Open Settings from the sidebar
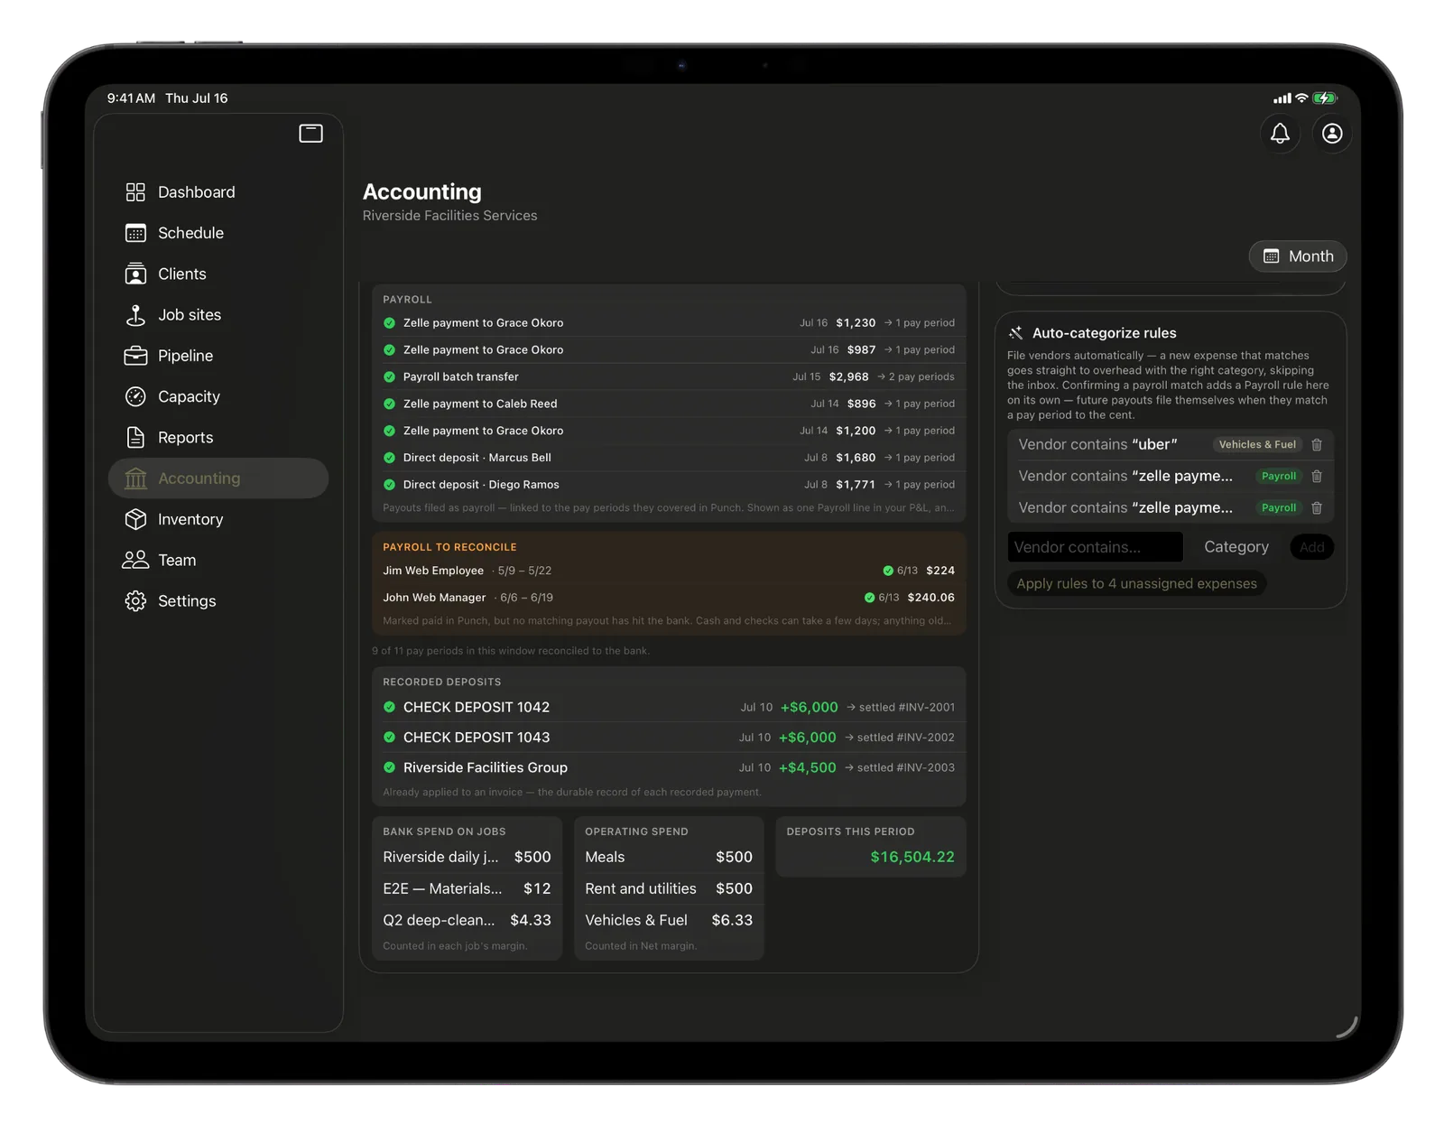1444x1124 pixels. (x=218, y=601)
